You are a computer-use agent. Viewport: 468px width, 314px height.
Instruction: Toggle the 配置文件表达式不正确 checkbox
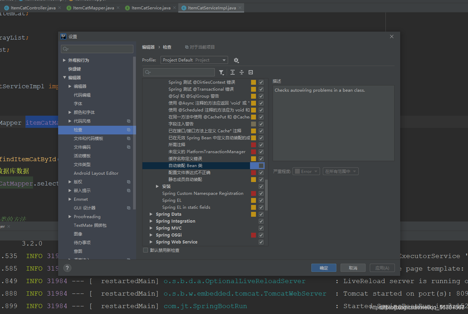point(261,173)
